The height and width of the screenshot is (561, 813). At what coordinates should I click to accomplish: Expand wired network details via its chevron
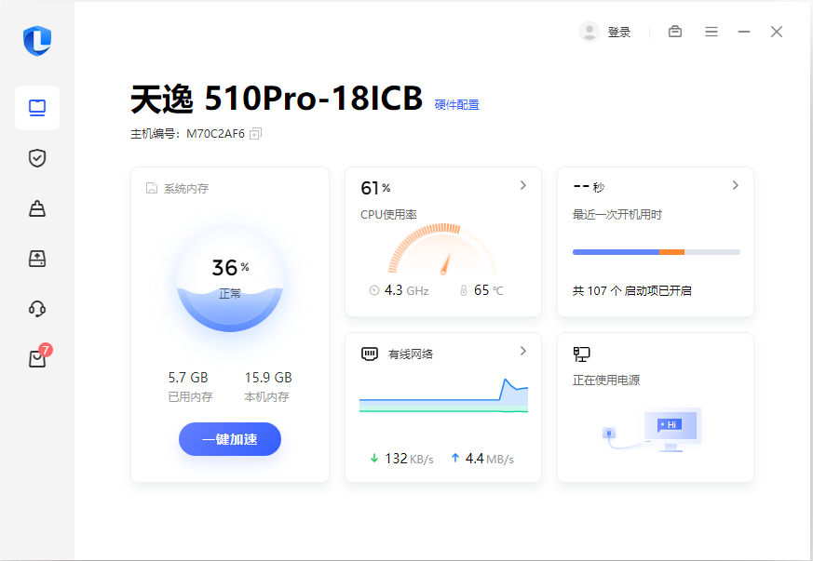522,352
